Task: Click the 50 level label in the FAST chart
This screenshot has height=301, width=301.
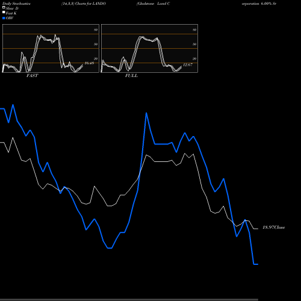Action: pos(96,44)
